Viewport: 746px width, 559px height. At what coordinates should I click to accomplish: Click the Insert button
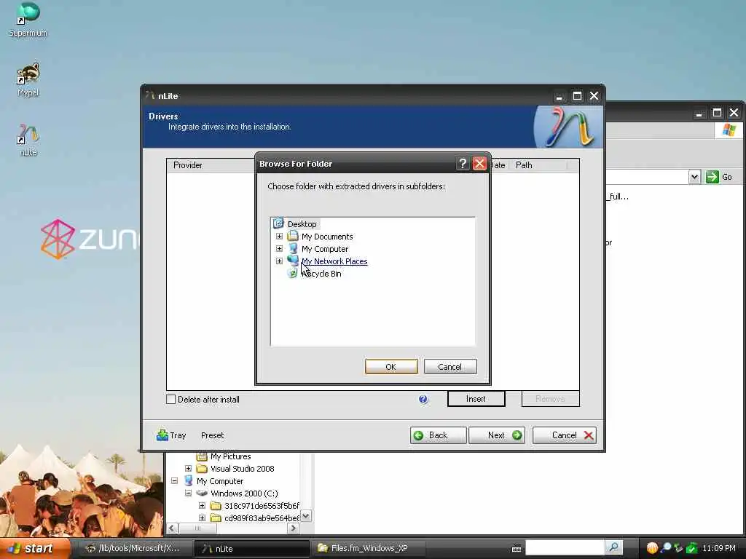coord(476,399)
